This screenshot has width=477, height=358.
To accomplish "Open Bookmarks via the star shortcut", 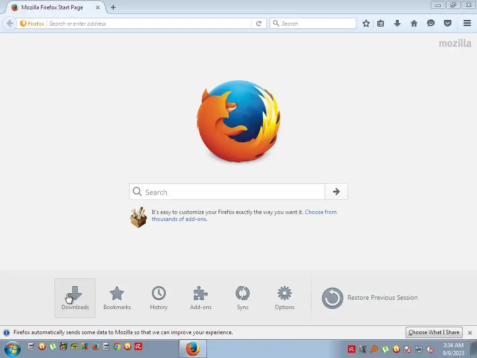I will click(x=117, y=298).
